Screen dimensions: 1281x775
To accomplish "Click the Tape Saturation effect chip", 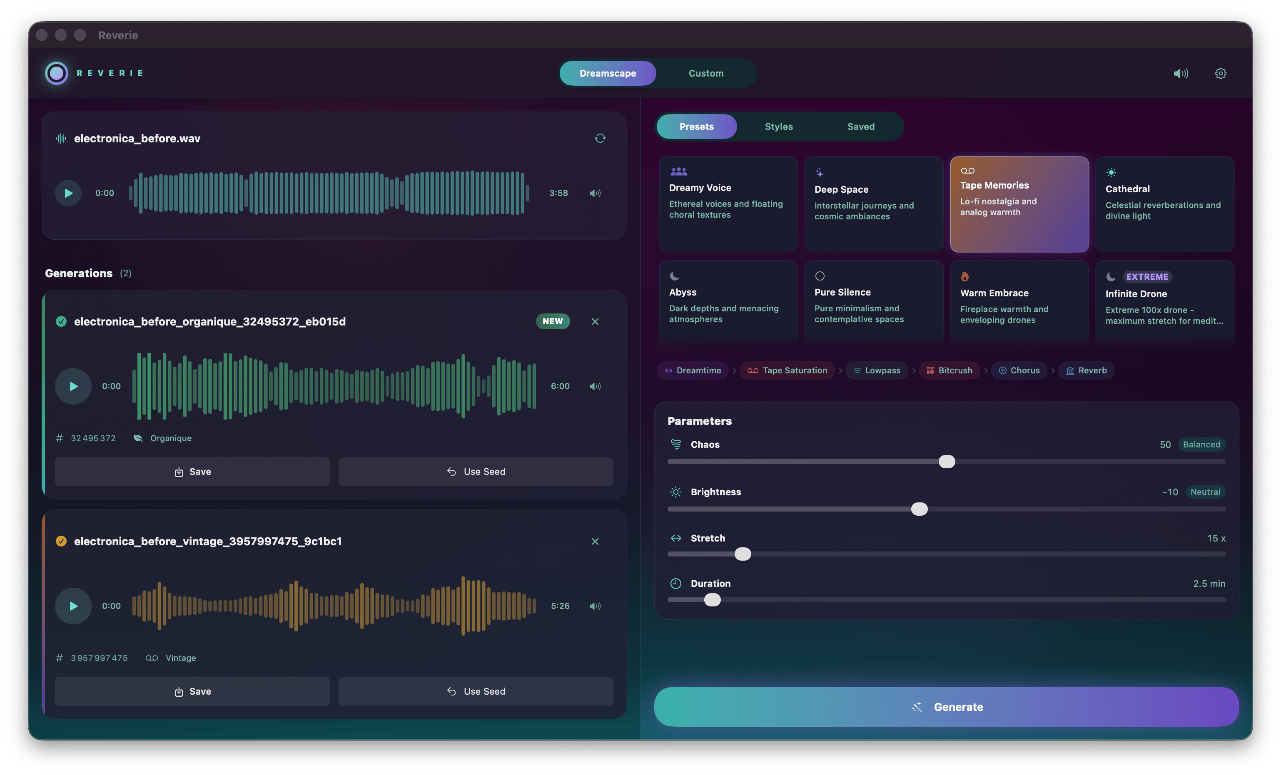I will coord(787,370).
